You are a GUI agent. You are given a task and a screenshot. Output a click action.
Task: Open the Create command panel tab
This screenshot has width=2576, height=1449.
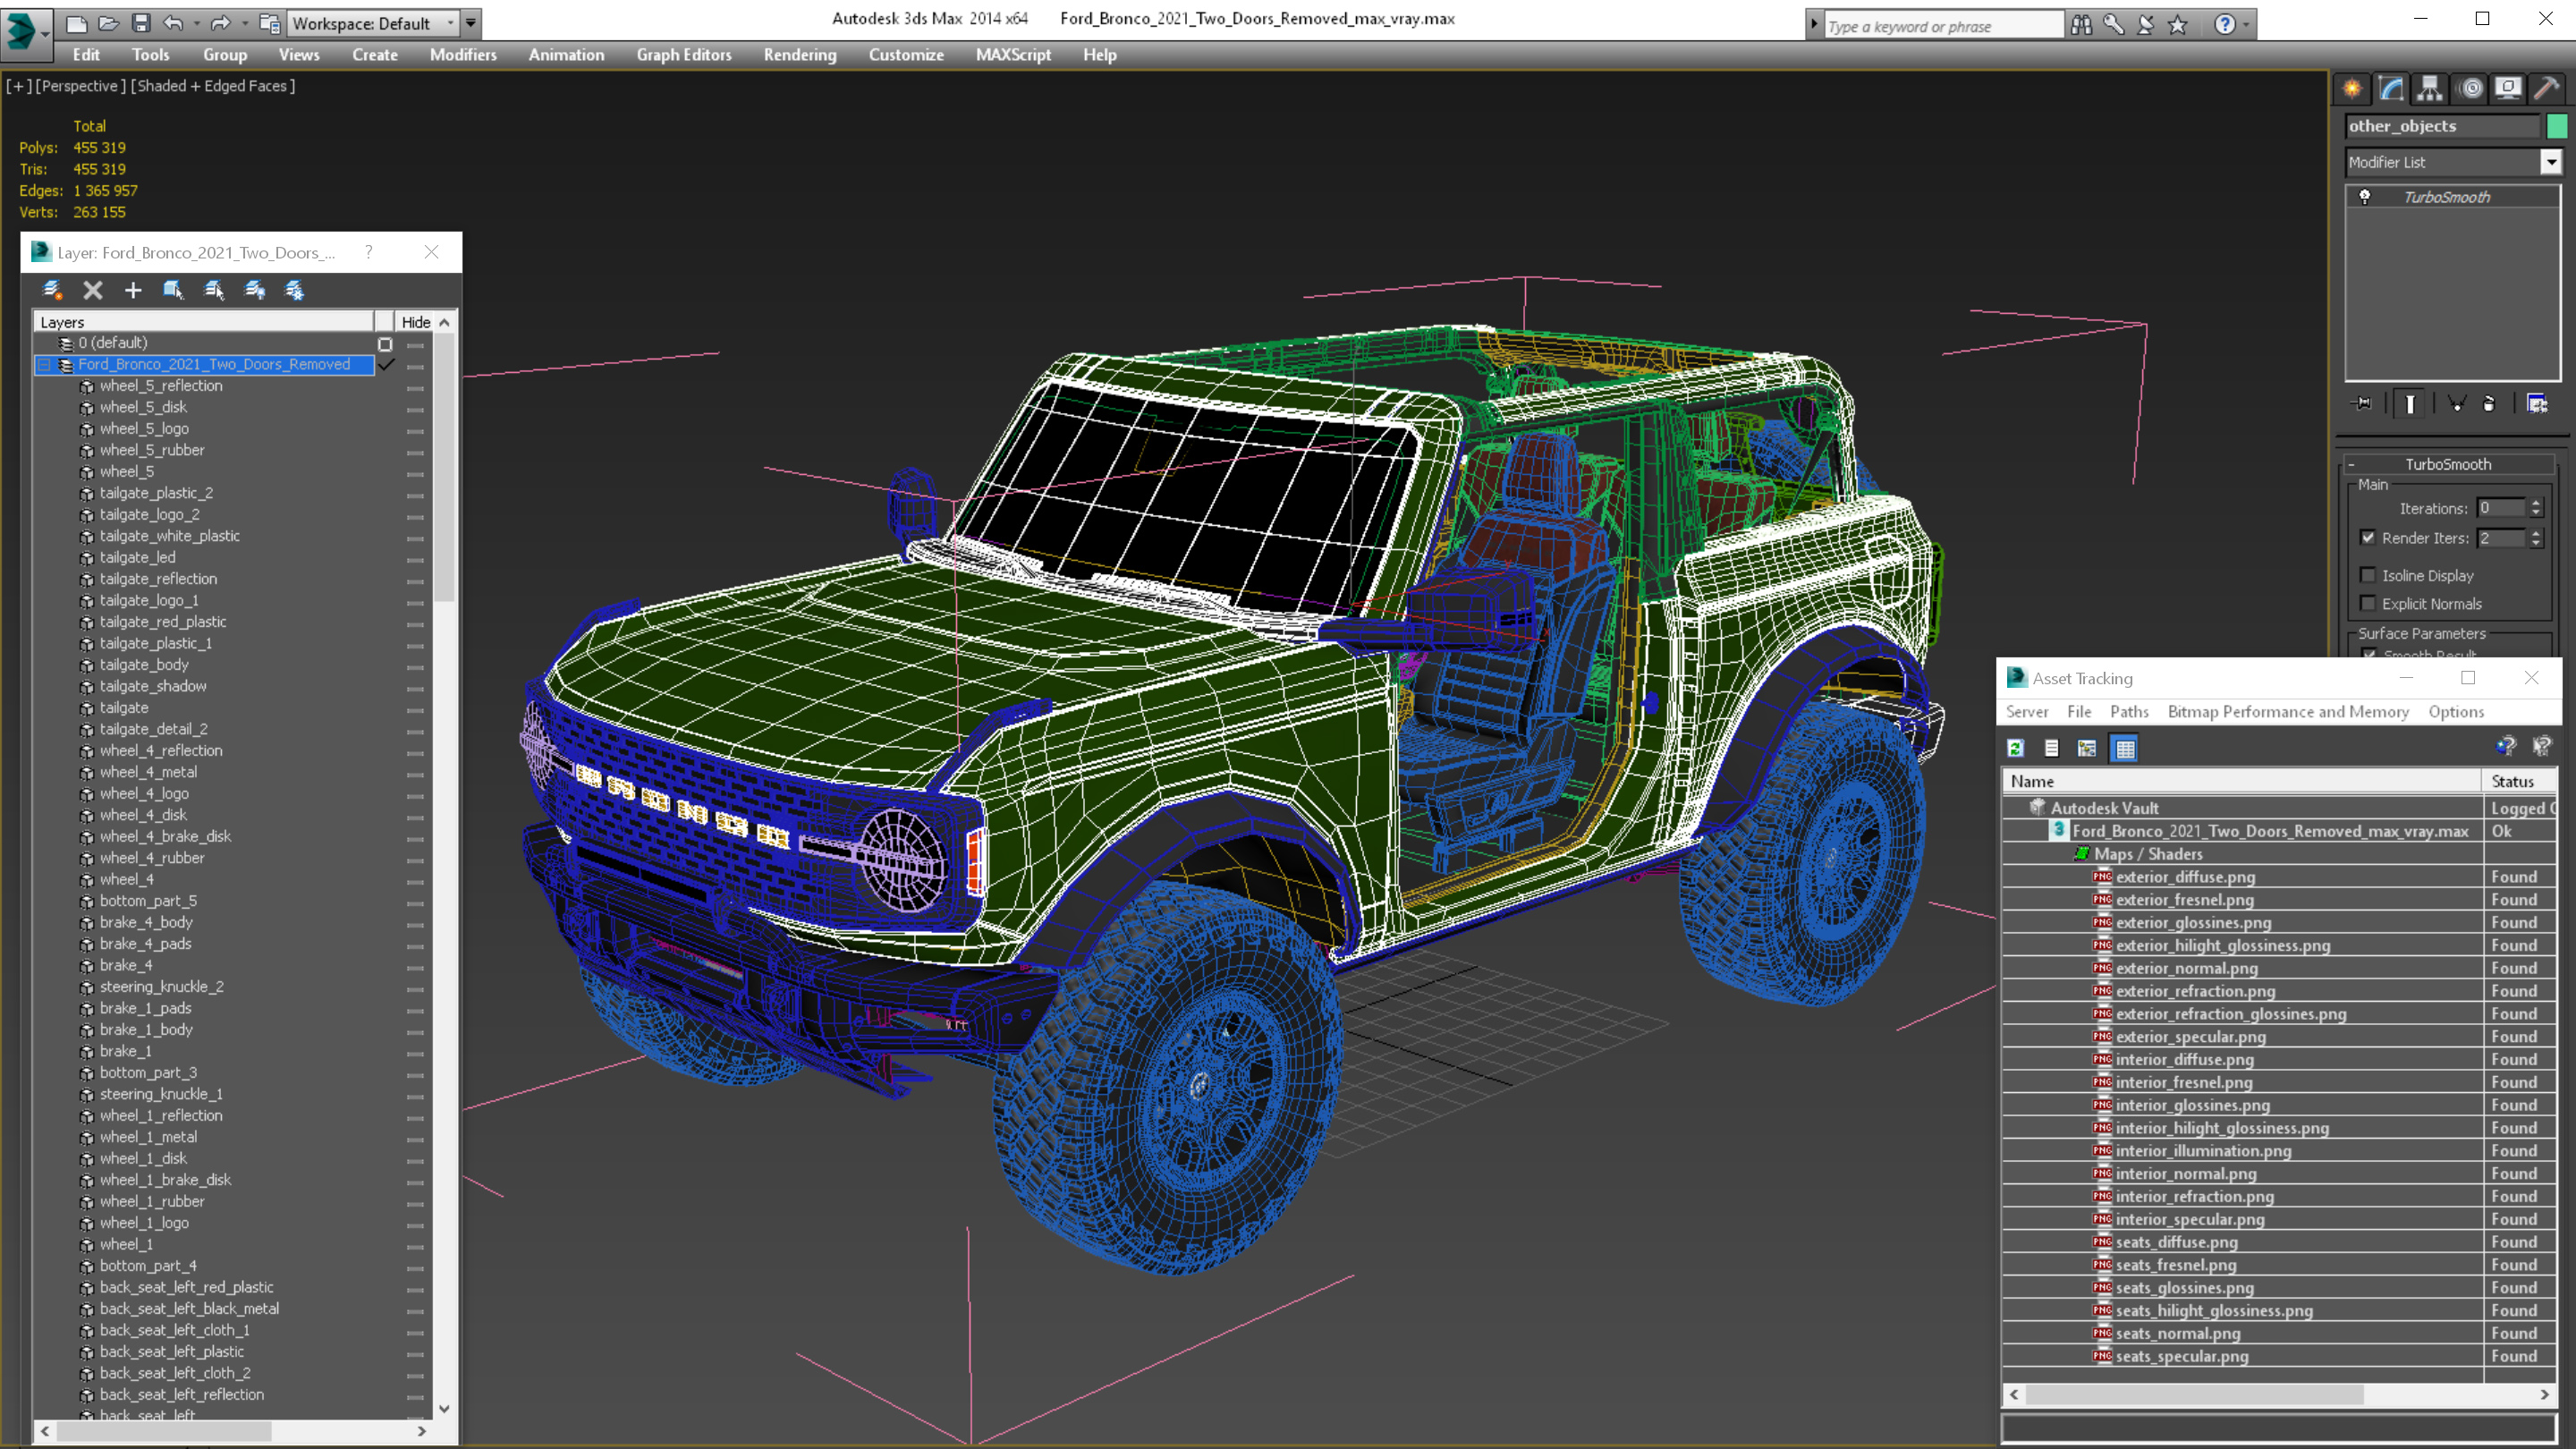coord(2352,89)
